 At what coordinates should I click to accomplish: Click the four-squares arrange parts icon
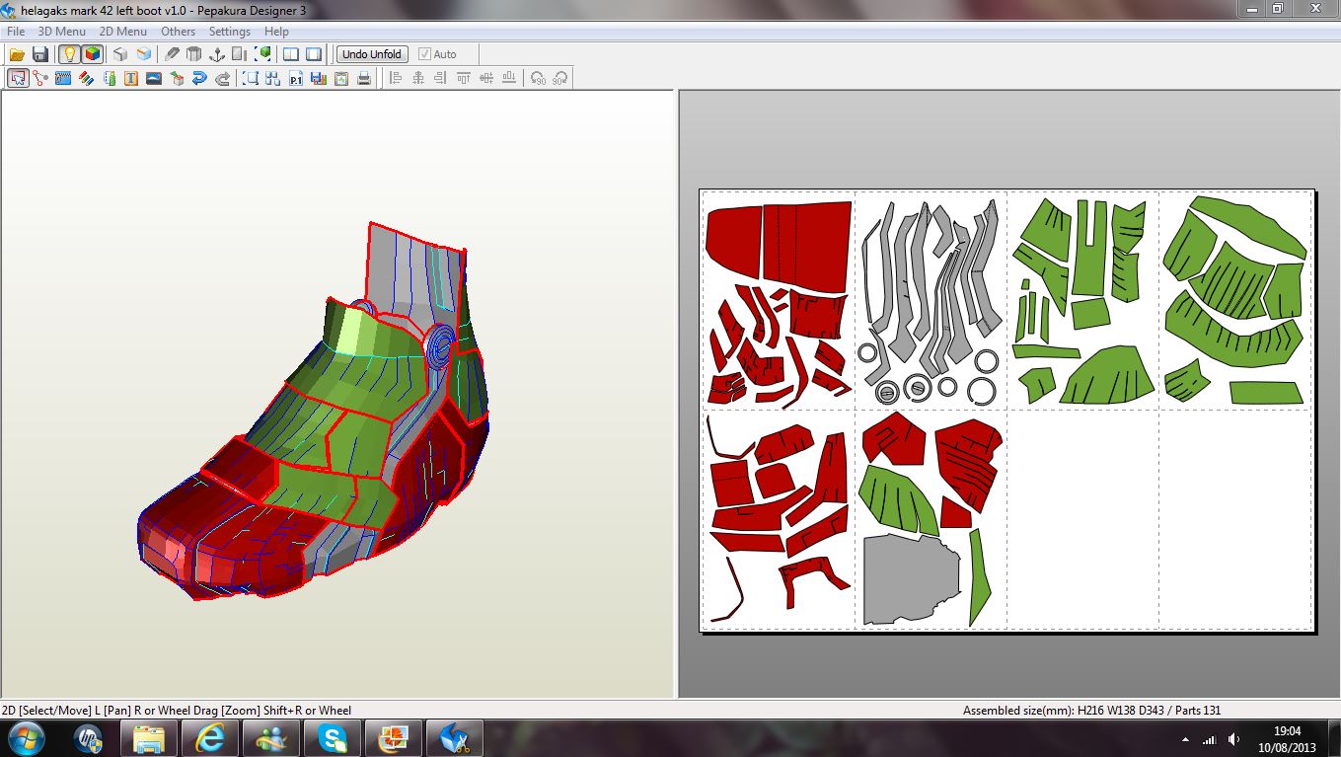[x=273, y=78]
